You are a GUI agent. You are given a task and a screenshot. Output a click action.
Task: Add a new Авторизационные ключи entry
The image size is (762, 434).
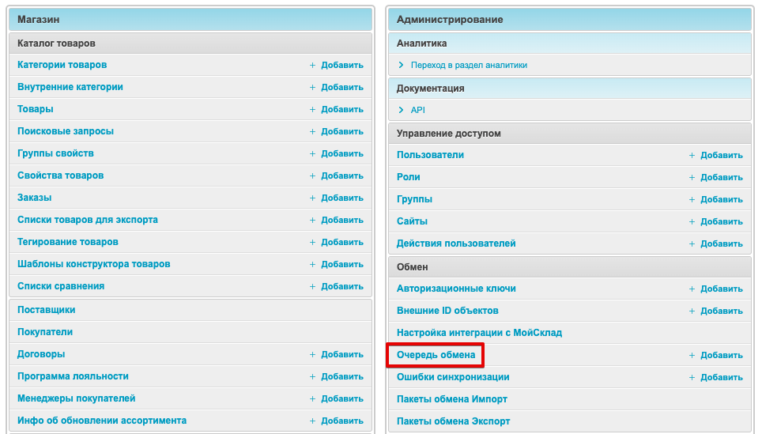point(721,289)
